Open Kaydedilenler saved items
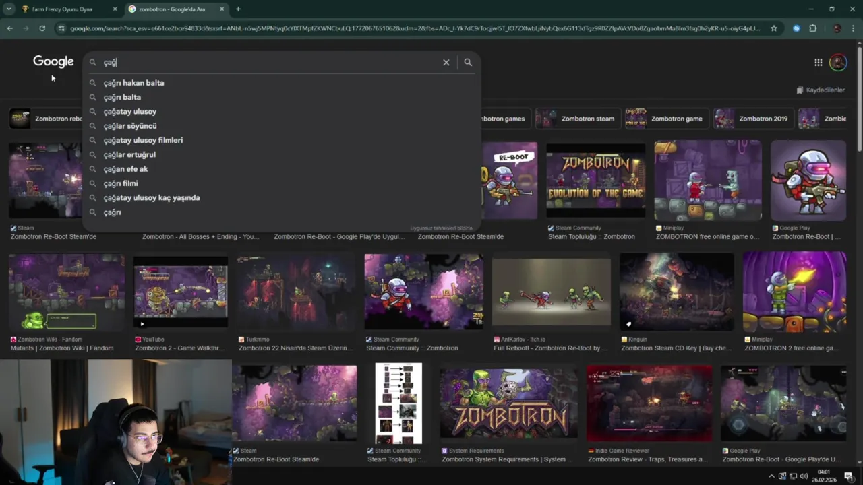863x485 pixels. pyautogui.click(x=821, y=90)
